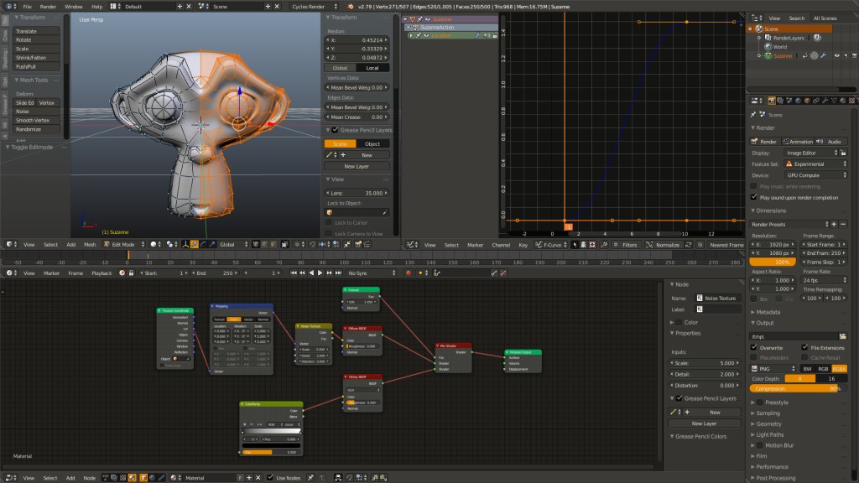Click the play animation button in timeline

click(320, 273)
